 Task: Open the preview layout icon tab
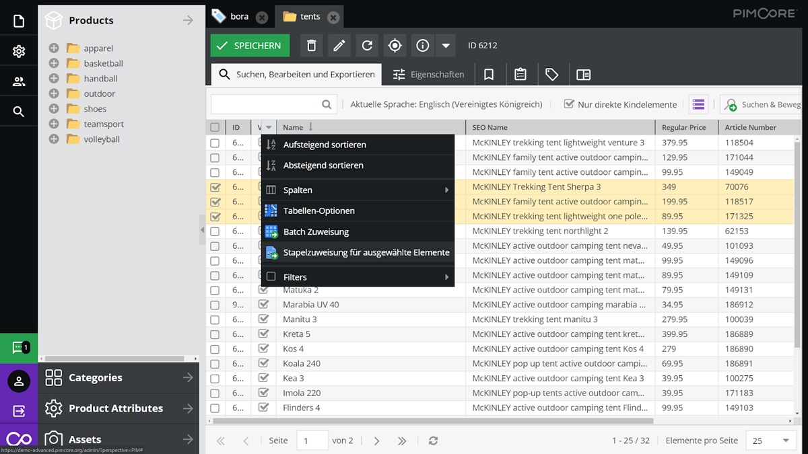coord(584,75)
